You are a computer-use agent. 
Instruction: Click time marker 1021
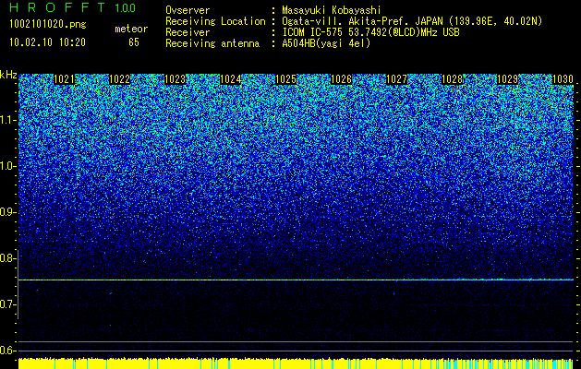click(64, 79)
